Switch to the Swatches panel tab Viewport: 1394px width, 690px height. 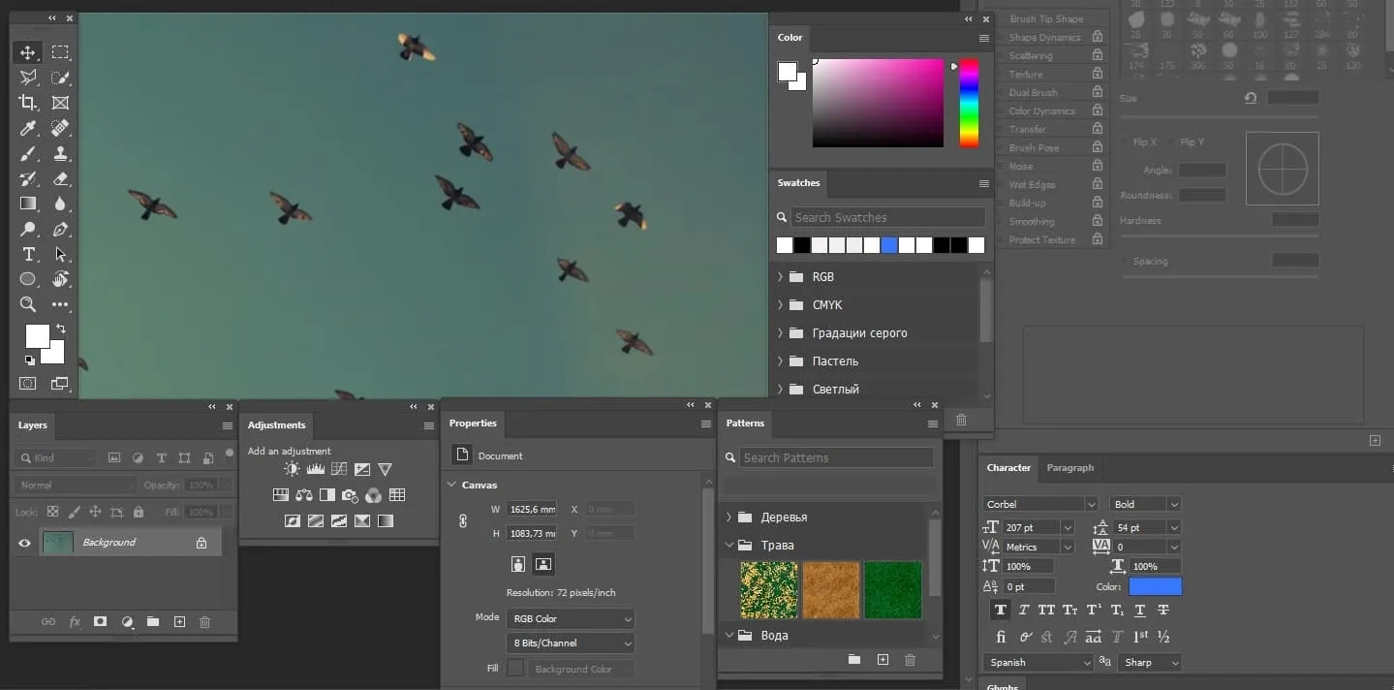click(x=798, y=183)
